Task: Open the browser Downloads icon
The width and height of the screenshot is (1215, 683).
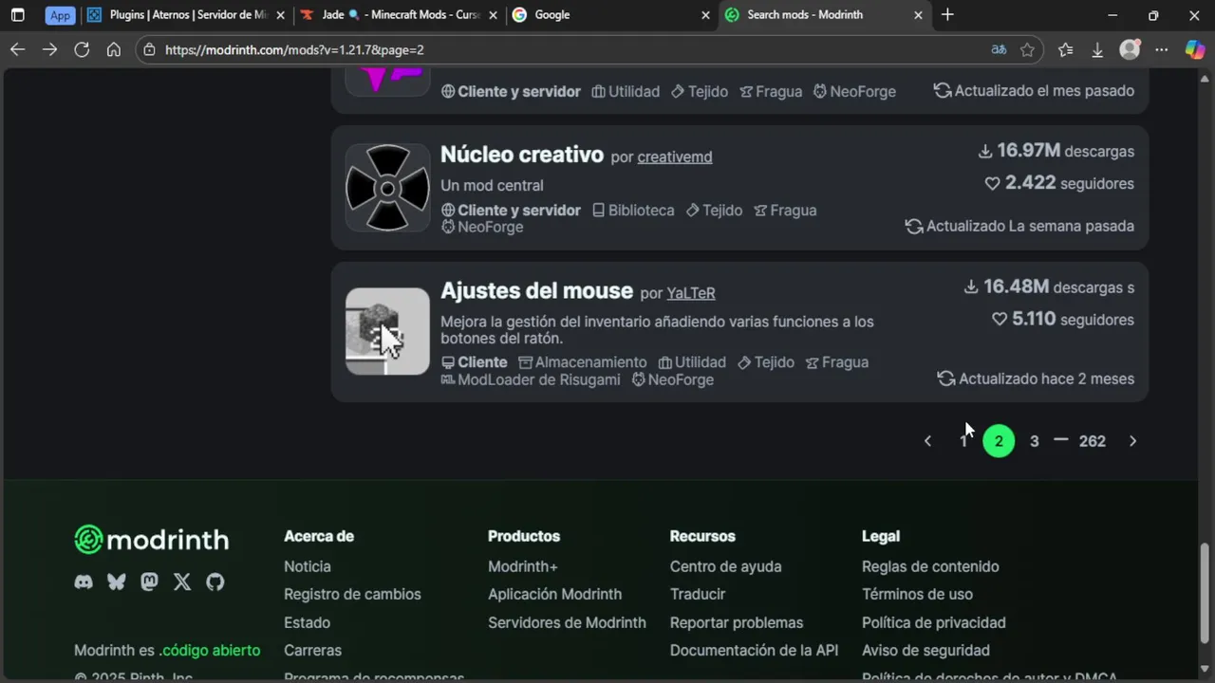Action: (1097, 50)
